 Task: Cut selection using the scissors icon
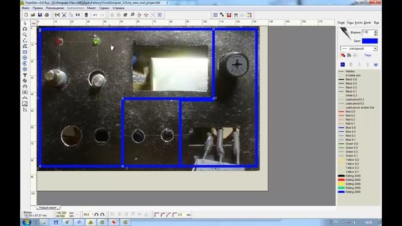click(64, 15)
